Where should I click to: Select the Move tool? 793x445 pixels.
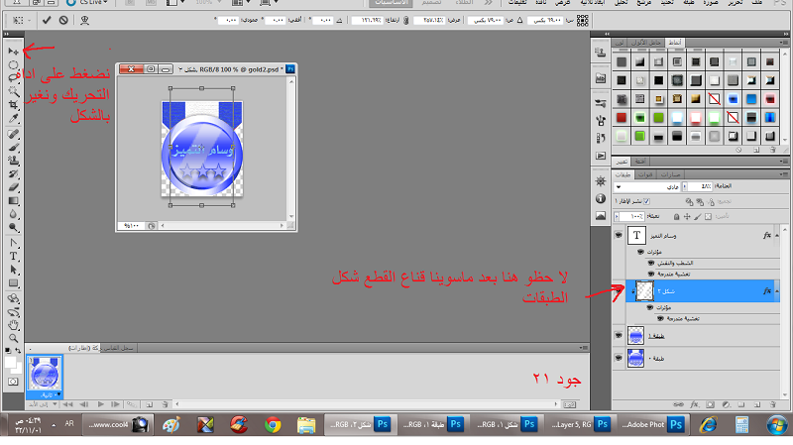pyautogui.click(x=13, y=50)
